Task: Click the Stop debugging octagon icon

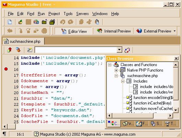Action: pyautogui.click(x=44, y=31)
